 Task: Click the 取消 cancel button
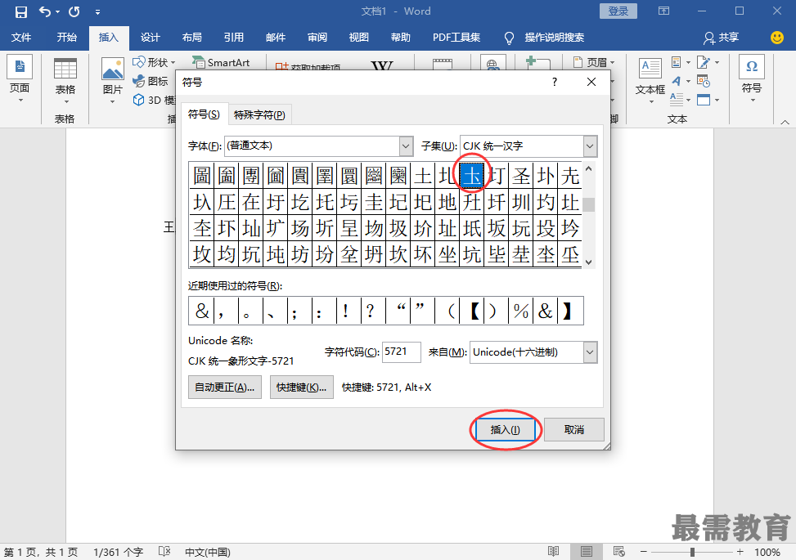tap(574, 430)
